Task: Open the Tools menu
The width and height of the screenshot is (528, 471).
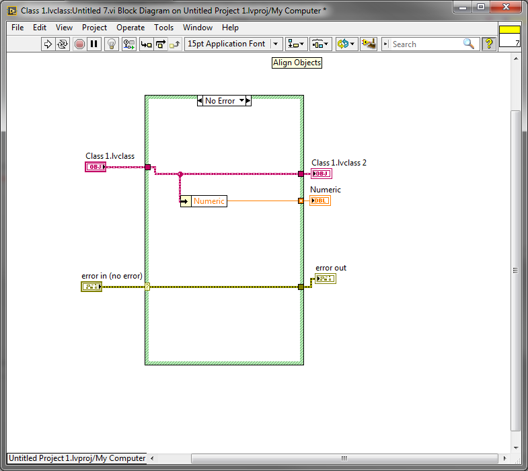Action: pyautogui.click(x=163, y=28)
